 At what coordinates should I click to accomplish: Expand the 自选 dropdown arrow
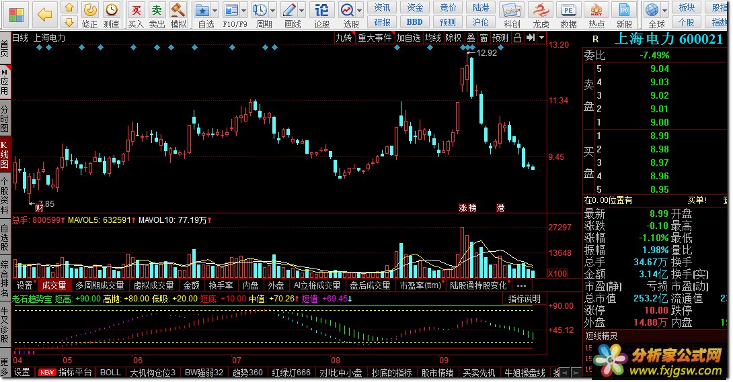coord(215,10)
